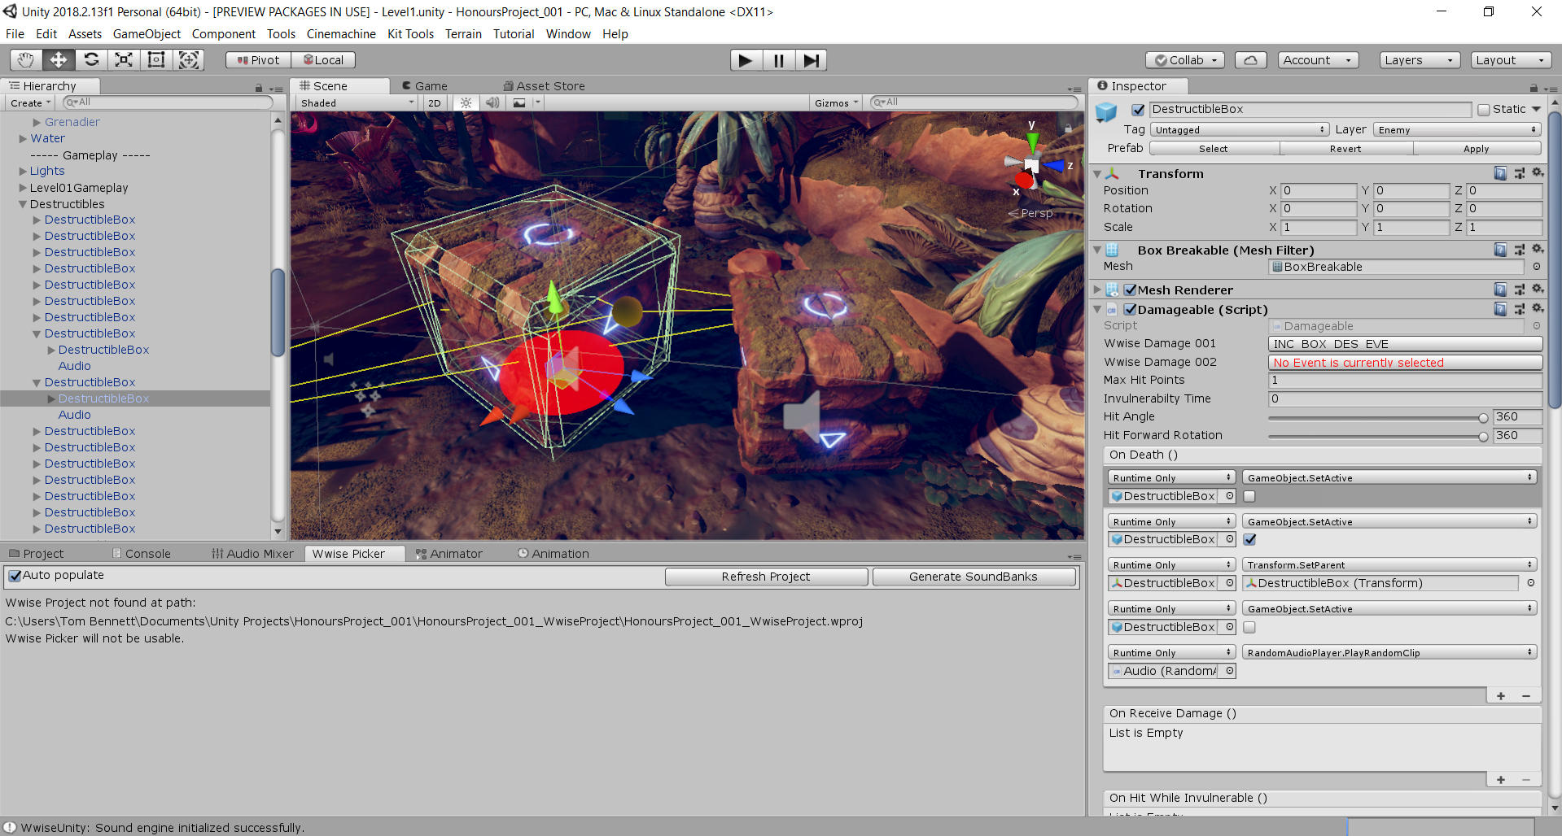Open Mesh Renderer gear settings
The image size is (1562, 836).
point(1538,290)
